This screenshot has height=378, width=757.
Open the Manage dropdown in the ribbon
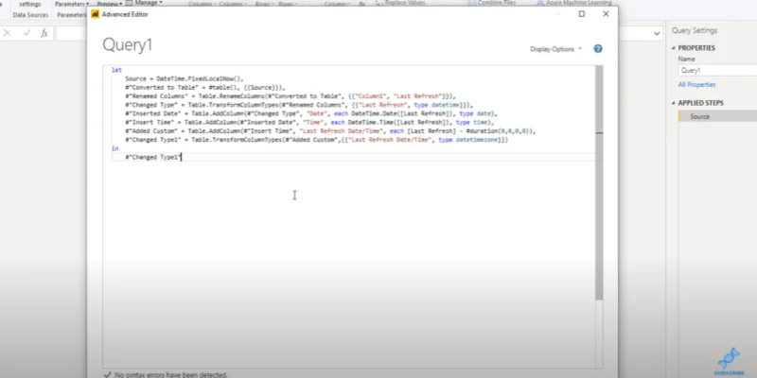click(x=150, y=3)
